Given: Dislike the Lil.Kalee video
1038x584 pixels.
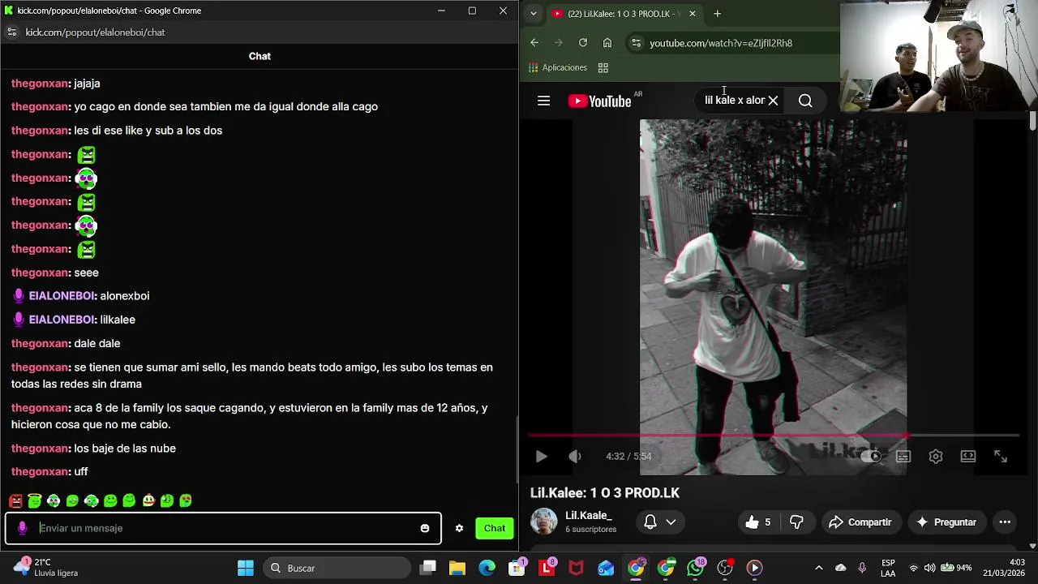Looking at the screenshot, I should (x=796, y=522).
